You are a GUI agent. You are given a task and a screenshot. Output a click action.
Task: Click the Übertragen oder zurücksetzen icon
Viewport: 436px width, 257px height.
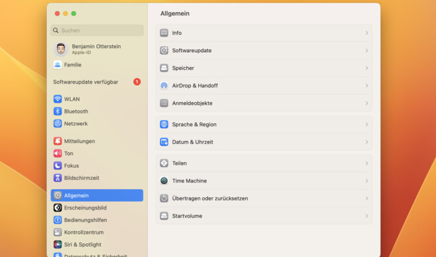tap(164, 198)
